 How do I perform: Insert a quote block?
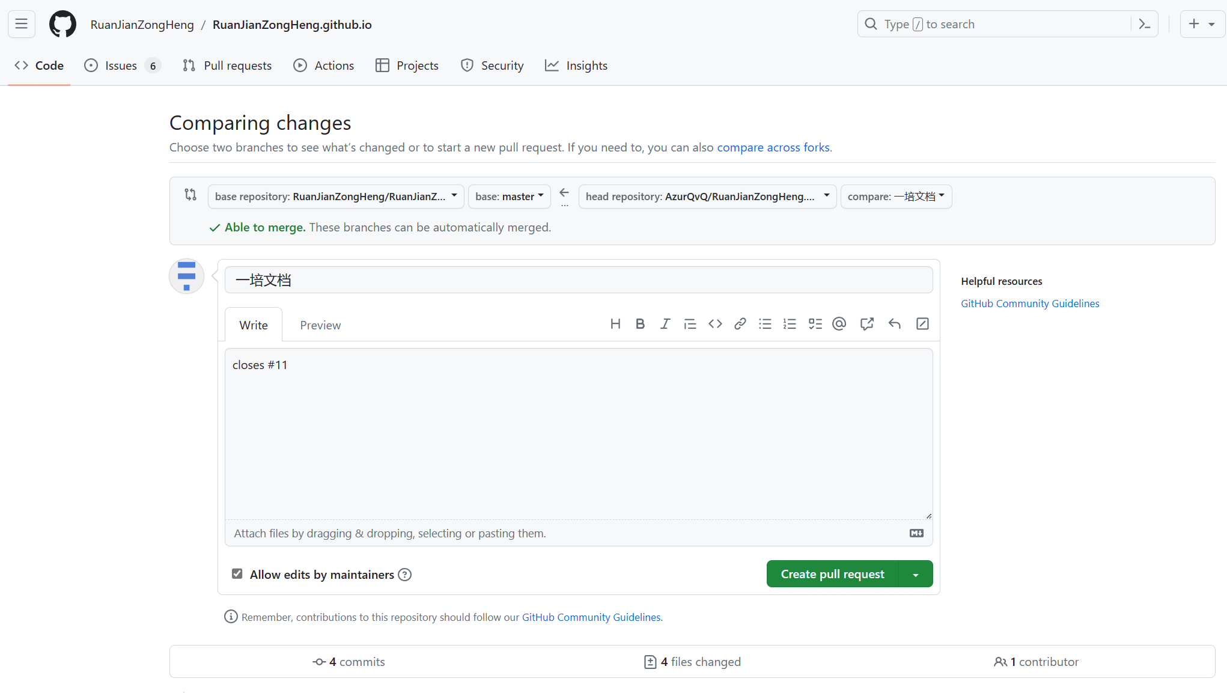(690, 324)
